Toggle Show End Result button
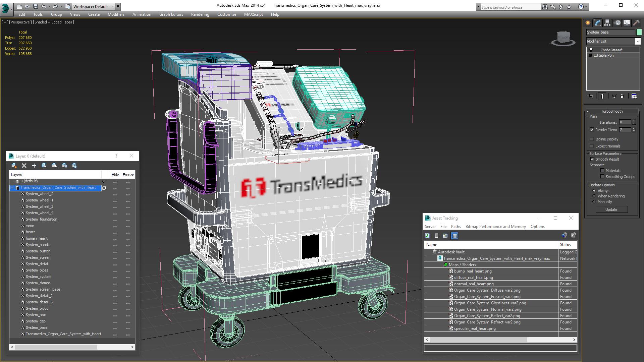 [x=602, y=96]
